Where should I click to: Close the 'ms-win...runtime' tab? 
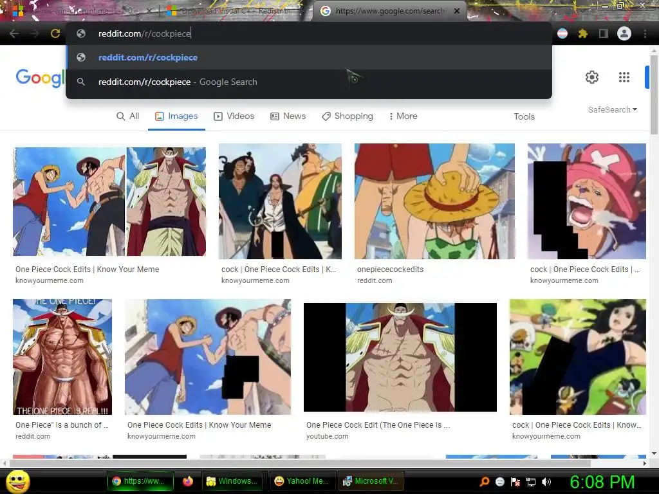149,12
